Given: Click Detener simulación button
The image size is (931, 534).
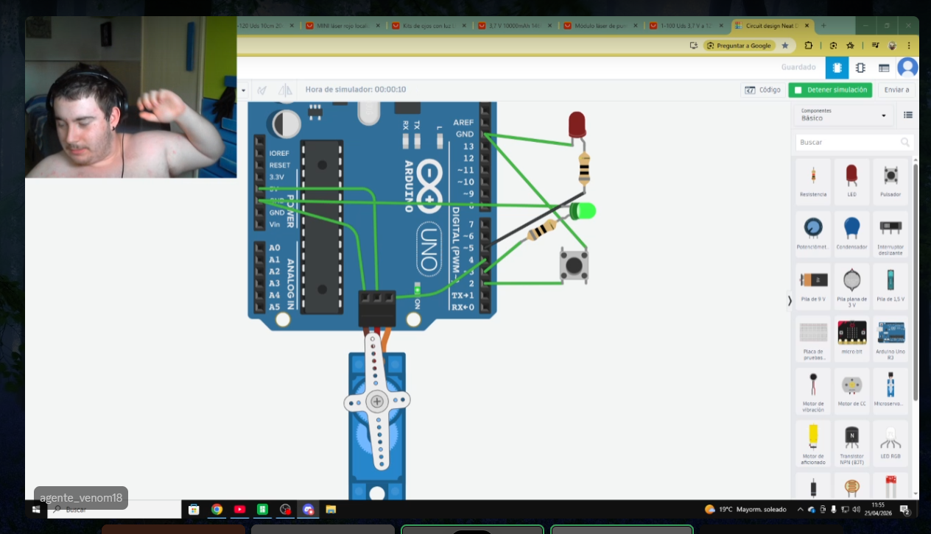Looking at the screenshot, I should [x=830, y=90].
